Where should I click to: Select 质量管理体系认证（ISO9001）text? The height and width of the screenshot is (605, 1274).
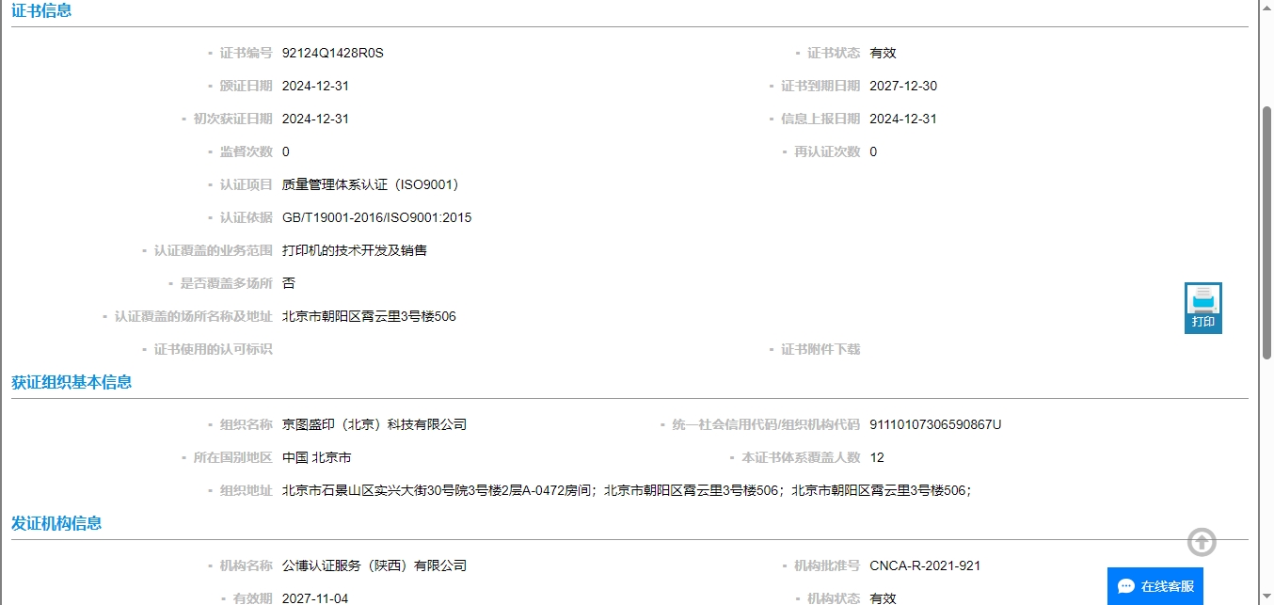pos(371,184)
